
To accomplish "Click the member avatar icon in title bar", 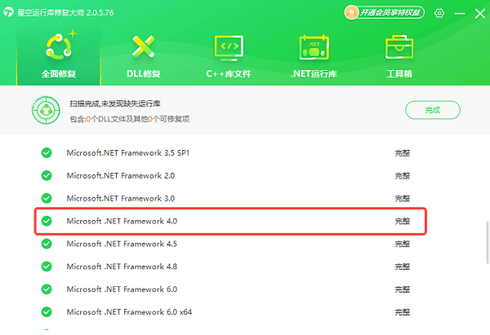I will [351, 12].
